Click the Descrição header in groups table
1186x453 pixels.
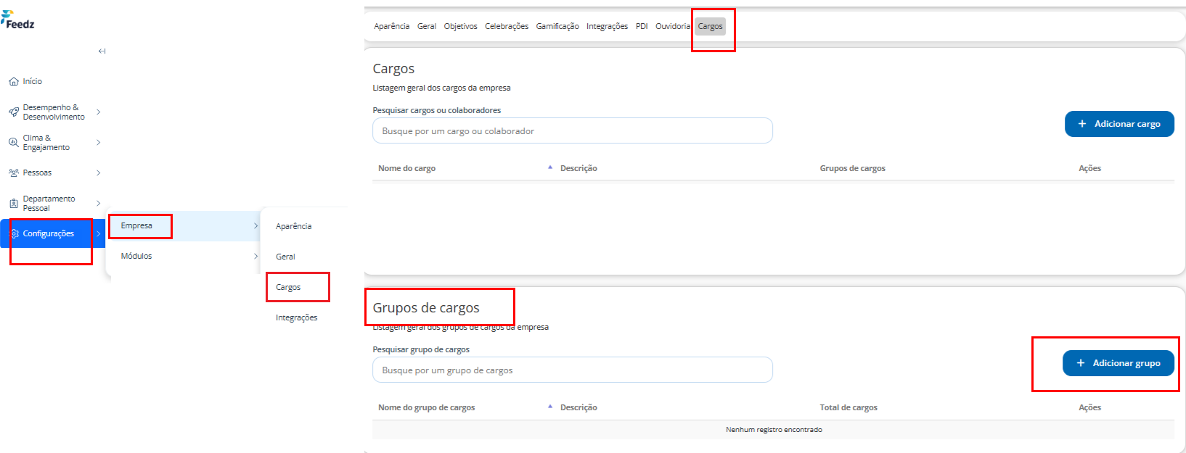(578, 407)
